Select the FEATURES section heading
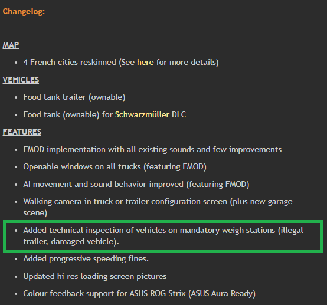This screenshot has width=327, height=305. coord(22,132)
